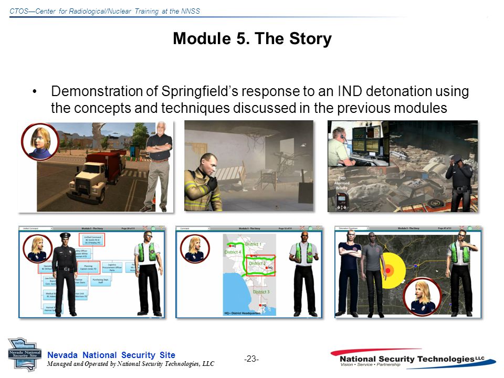504x378 pixels.
Task: Click the 'Nevada National Security Site' text
Action: [x=111, y=355]
